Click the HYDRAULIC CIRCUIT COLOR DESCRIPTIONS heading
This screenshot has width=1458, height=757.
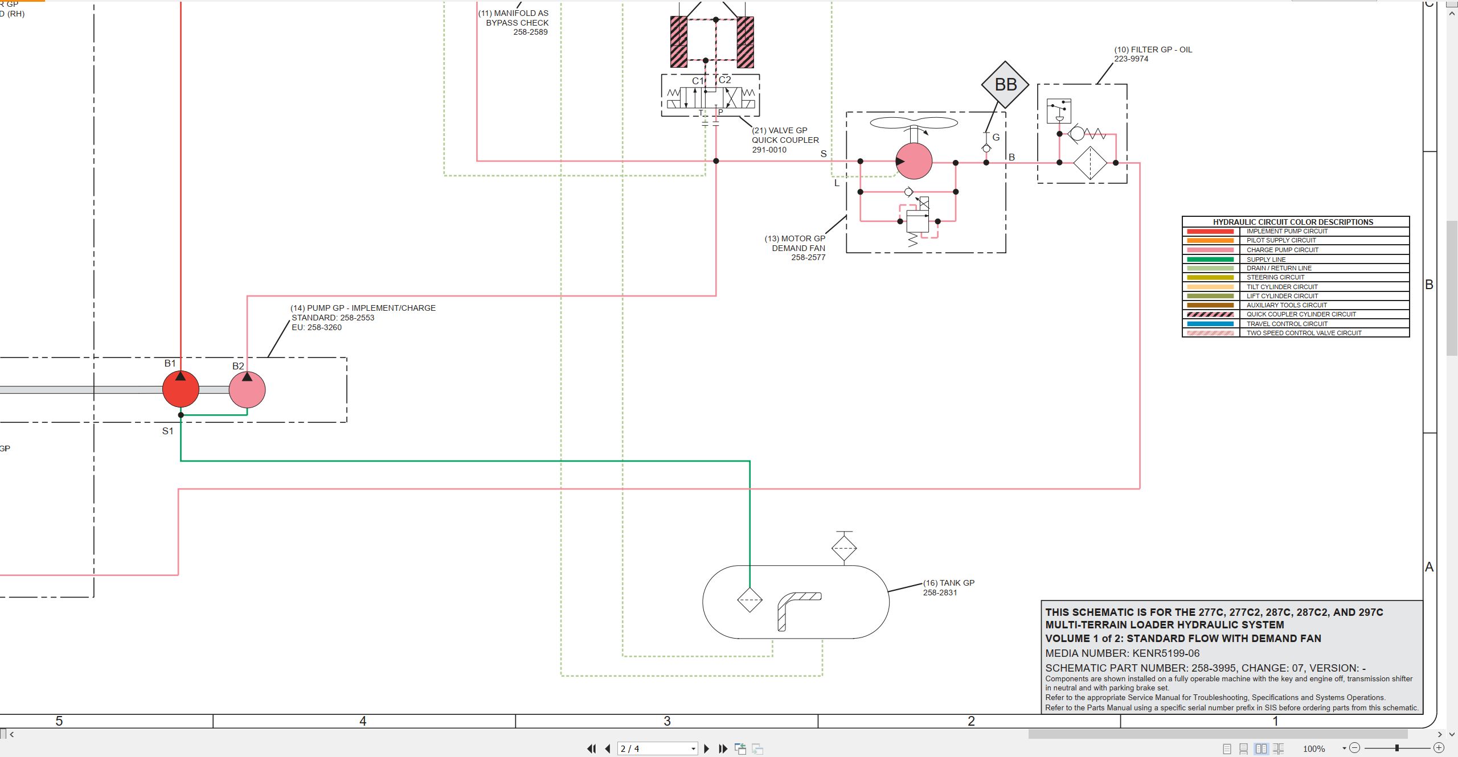(x=1293, y=222)
